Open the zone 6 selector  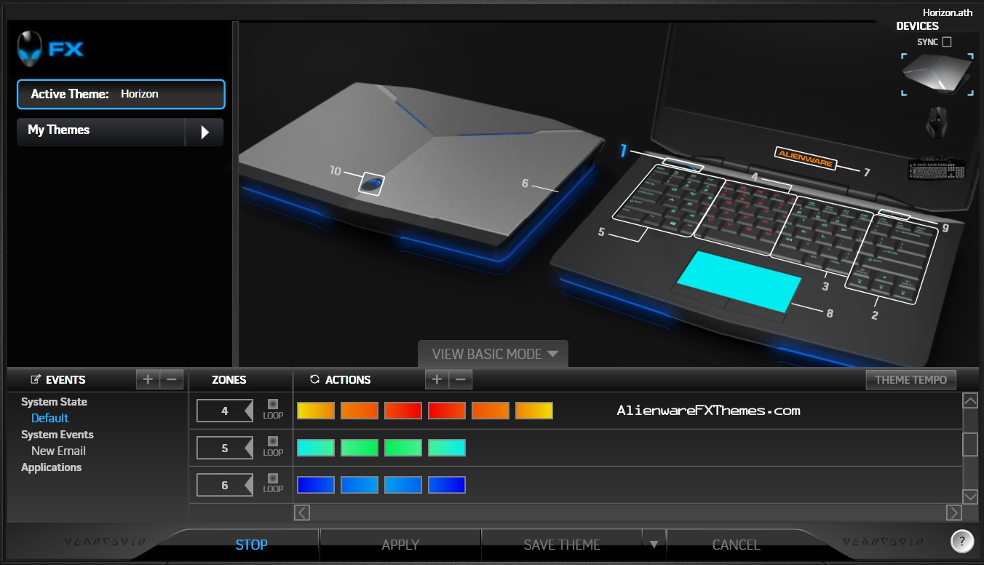click(225, 486)
